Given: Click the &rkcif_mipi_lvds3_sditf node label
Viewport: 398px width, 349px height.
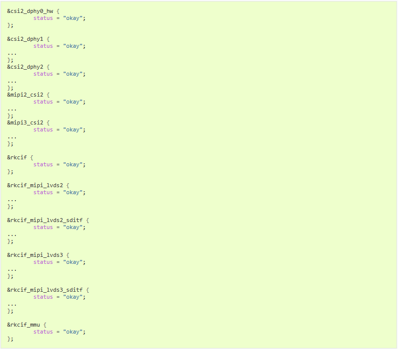Looking at the screenshot, I should point(45,290).
